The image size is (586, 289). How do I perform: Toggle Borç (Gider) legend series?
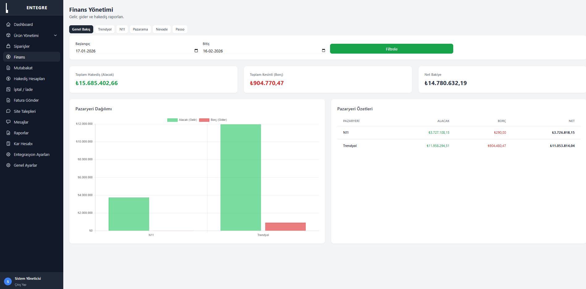(x=213, y=120)
